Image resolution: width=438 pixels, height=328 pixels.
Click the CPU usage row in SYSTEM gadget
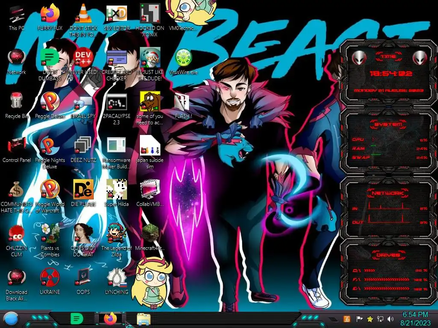[x=390, y=140]
